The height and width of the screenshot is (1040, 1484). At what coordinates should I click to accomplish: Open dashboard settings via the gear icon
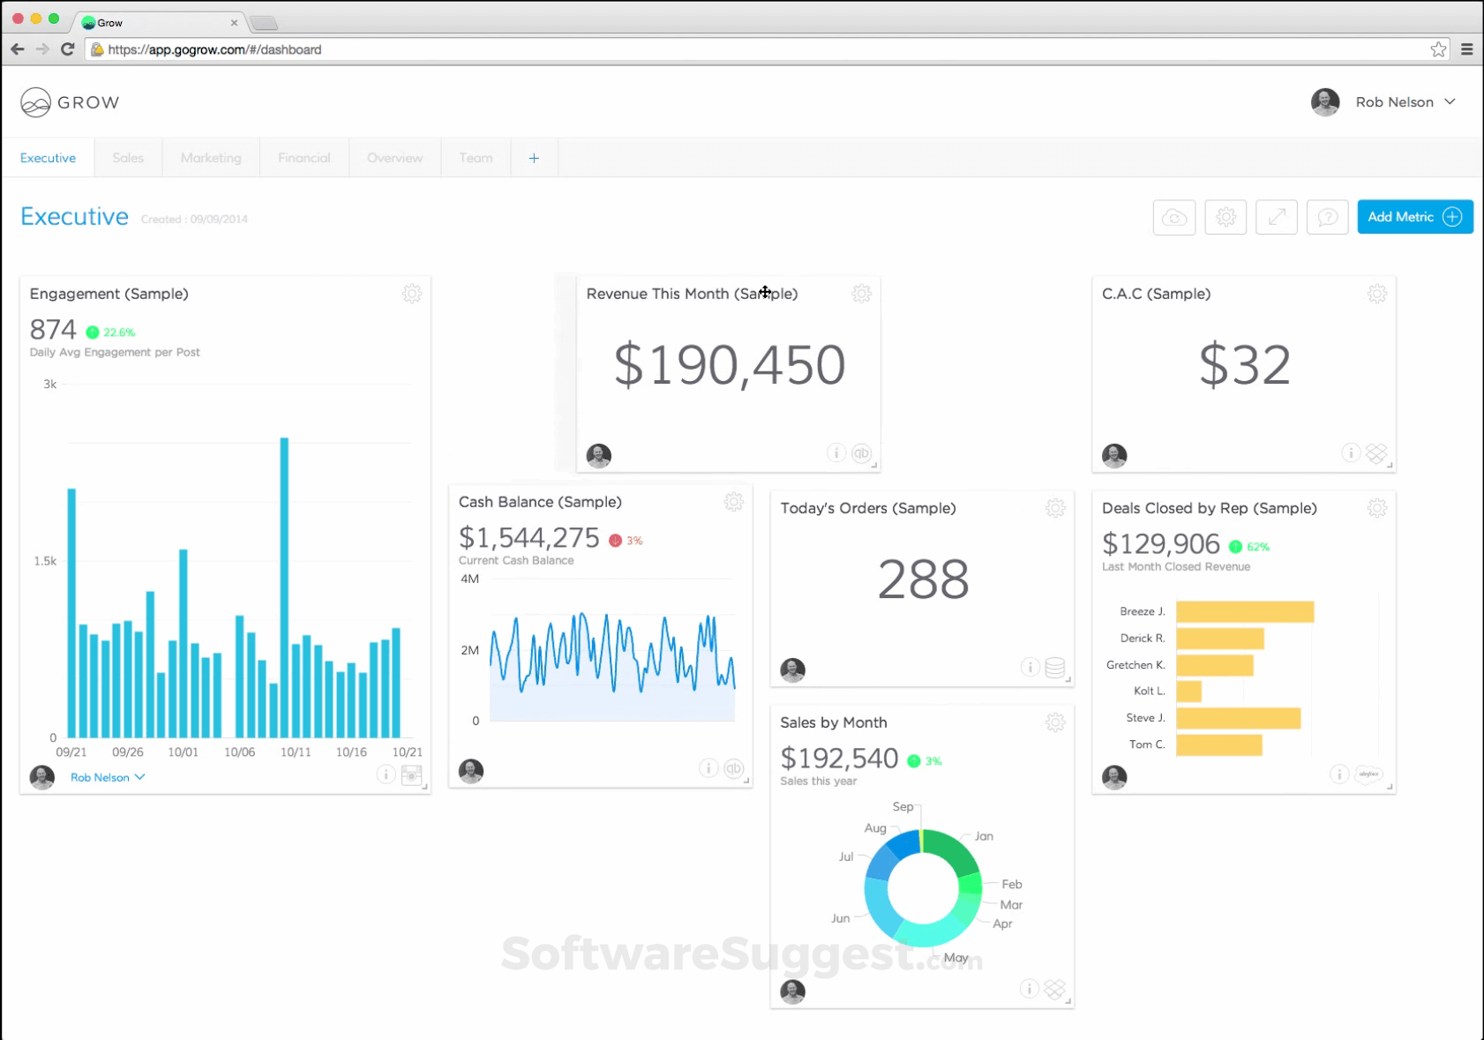click(x=1225, y=217)
